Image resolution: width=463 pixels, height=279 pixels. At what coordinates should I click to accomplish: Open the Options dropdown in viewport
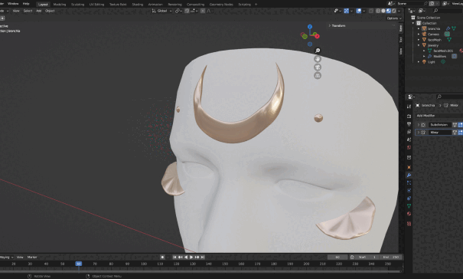[394, 18]
